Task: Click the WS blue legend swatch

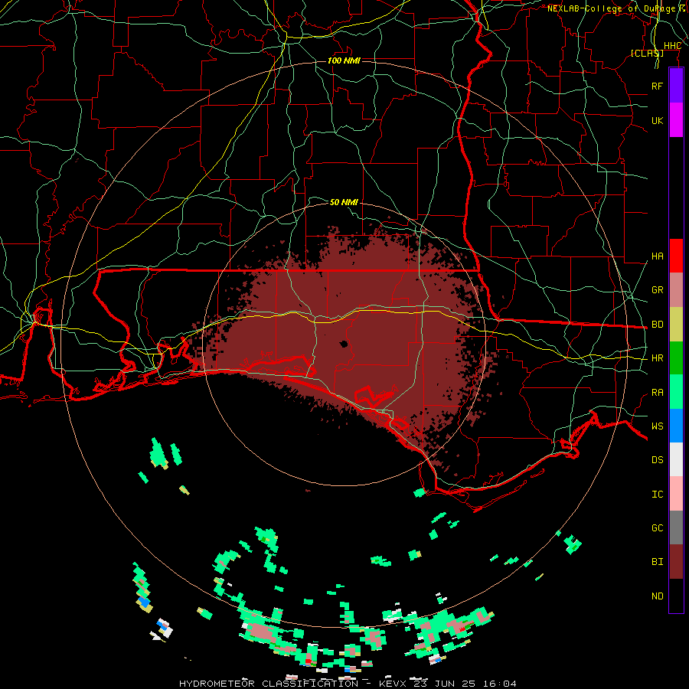Action: [x=676, y=426]
